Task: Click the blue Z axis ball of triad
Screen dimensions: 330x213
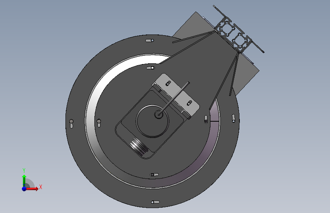Action: [24, 189]
